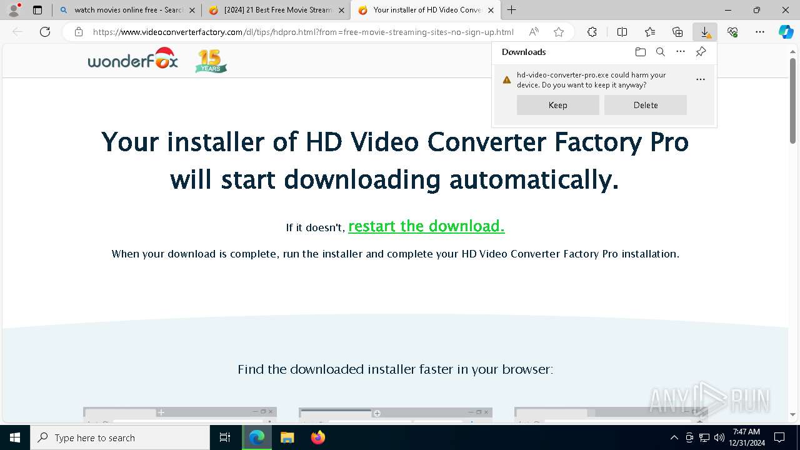
Task: Click the download warning triangle icon
Action: click(x=507, y=80)
